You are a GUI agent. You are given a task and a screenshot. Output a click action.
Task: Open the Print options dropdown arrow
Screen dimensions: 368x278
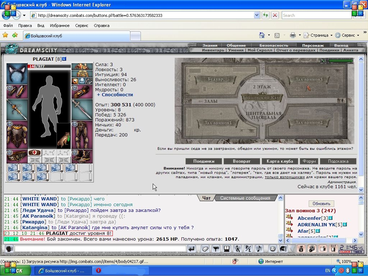click(x=300, y=36)
